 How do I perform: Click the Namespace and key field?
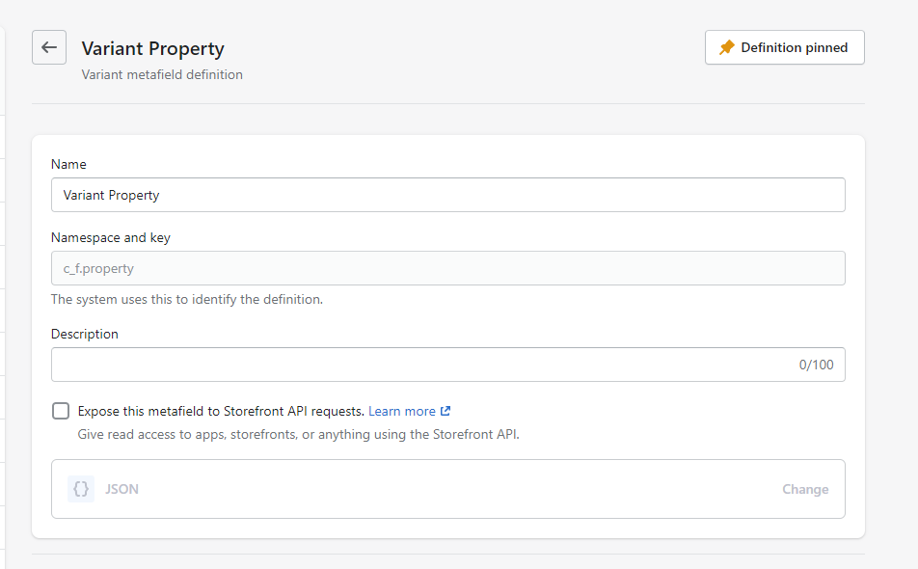point(447,268)
